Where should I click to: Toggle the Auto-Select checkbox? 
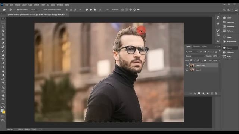coord(18,10)
